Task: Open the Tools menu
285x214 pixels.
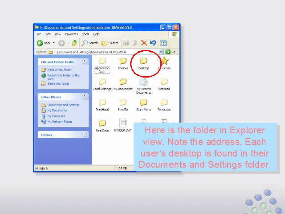Action: [x=85, y=34]
